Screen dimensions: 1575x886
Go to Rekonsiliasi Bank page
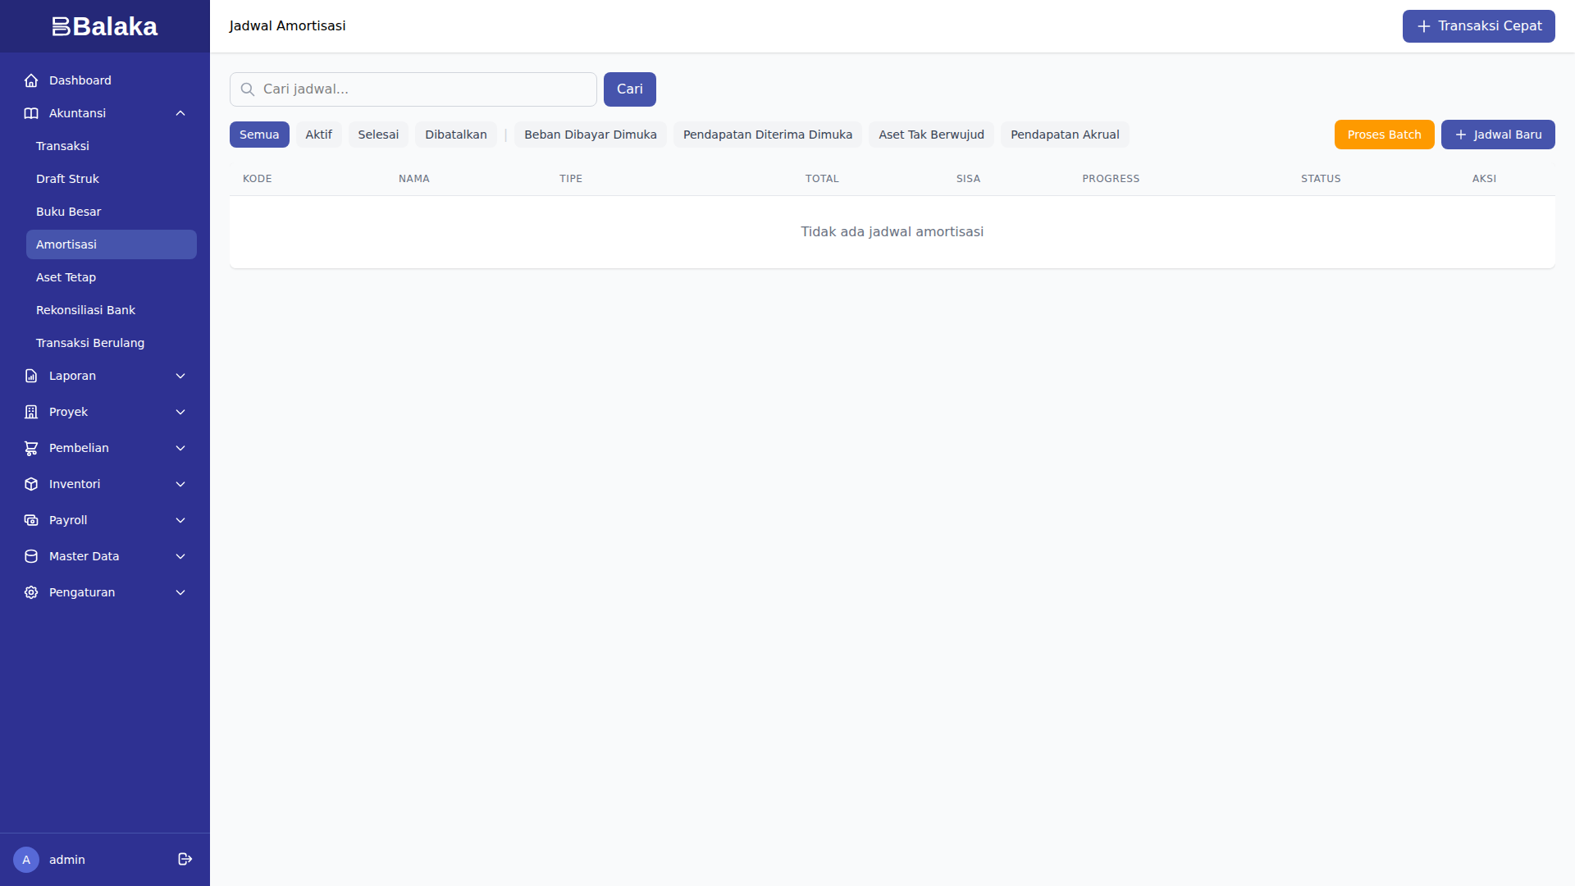(x=85, y=310)
